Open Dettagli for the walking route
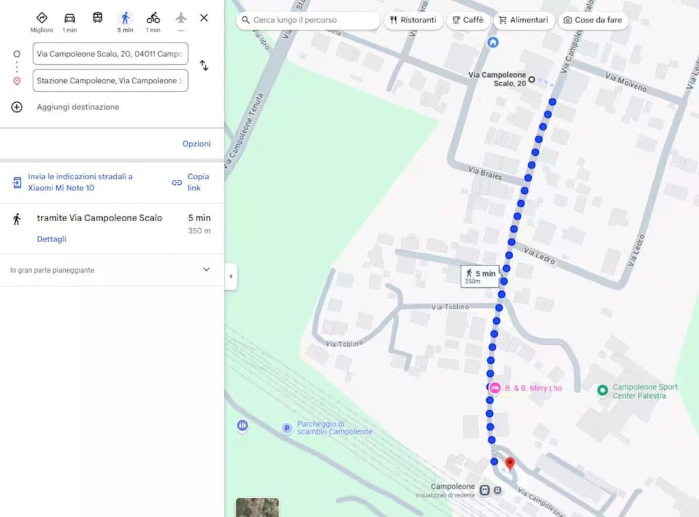This screenshot has width=699, height=517. point(51,239)
